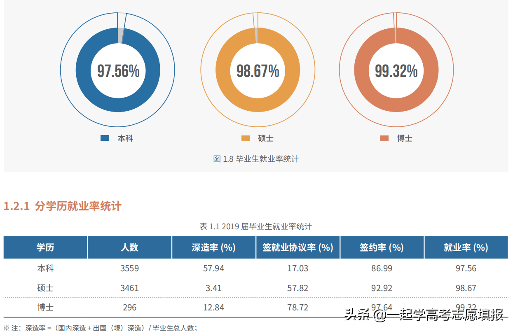Screen dimensions: 513x331
Task: Click the 学历 table column header
Action: [45, 247]
